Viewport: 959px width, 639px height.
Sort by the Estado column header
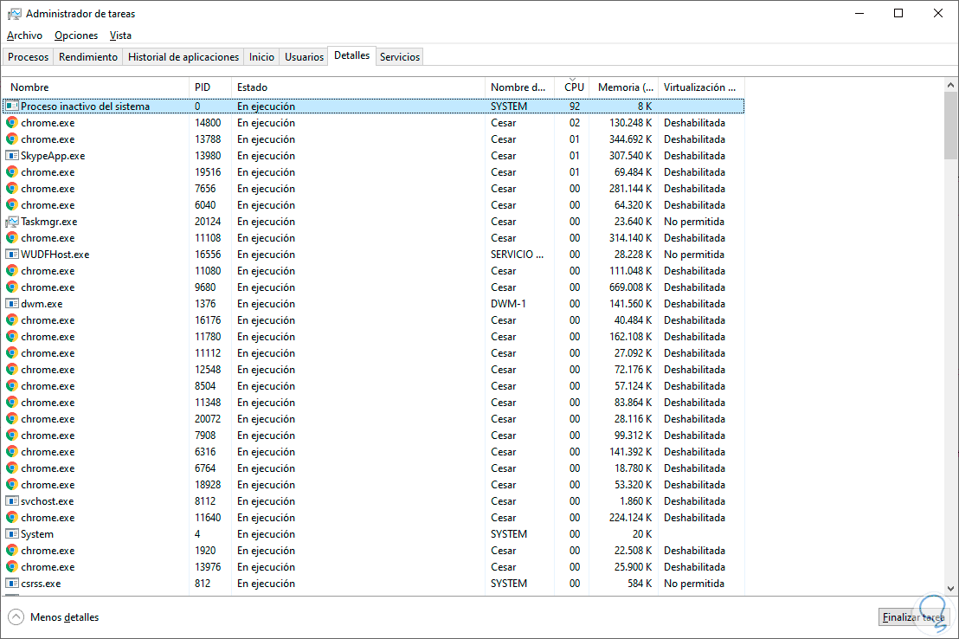(357, 87)
